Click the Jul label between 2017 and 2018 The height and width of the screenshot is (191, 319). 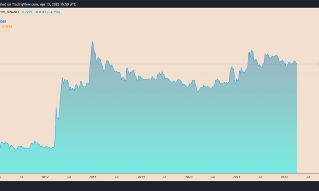(69, 177)
